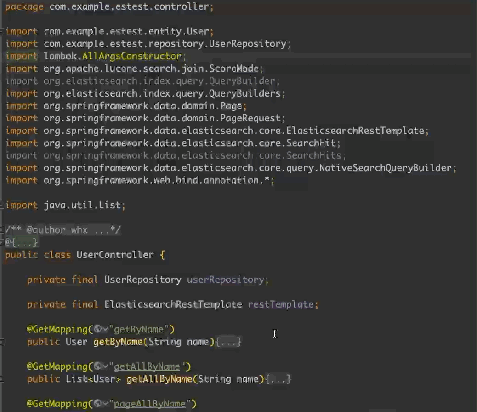Click the SearchHit import line

pyautogui.click(x=173, y=143)
